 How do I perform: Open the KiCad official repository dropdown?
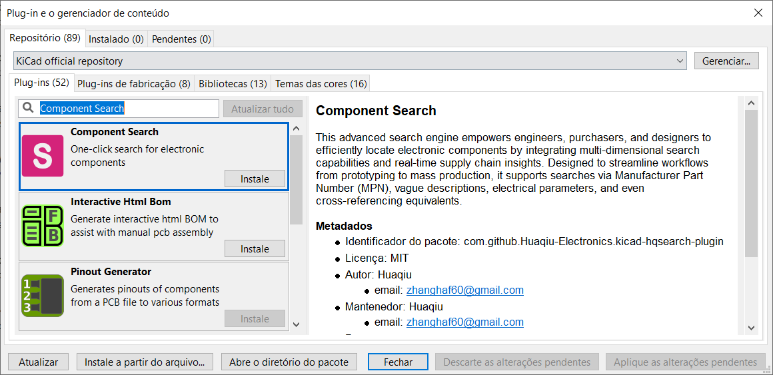coord(350,61)
